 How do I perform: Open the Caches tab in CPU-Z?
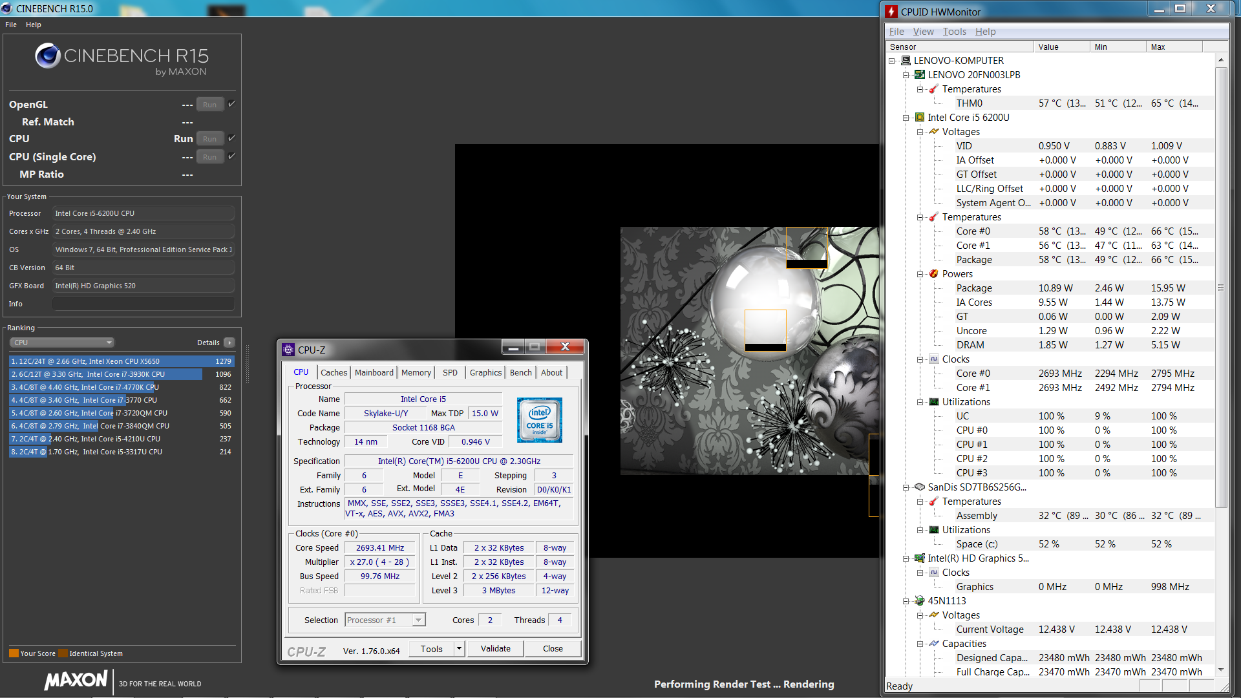click(x=334, y=372)
